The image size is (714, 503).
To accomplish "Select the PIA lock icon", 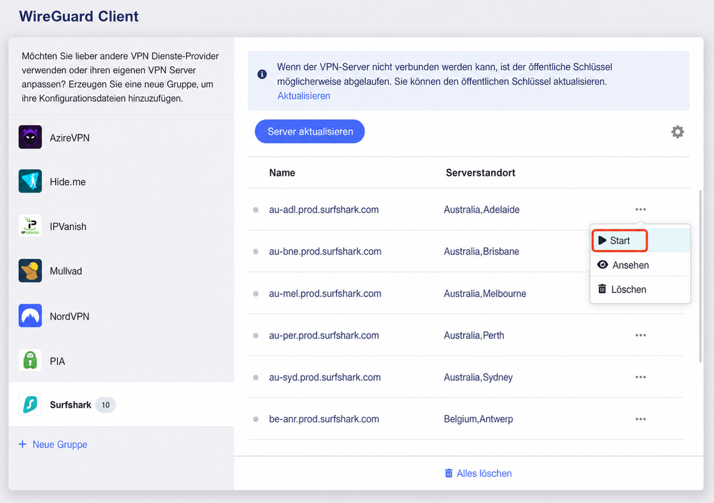I will pyautogui.click(x=30, y=361).
